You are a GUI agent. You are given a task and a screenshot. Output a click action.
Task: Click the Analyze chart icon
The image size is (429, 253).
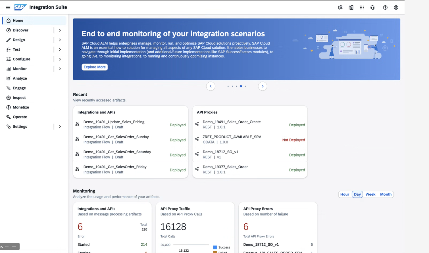pos(9,78)
